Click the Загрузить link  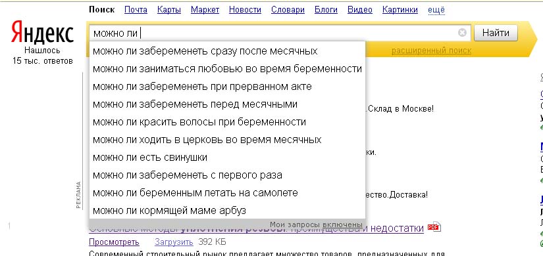tap(174, 242)
